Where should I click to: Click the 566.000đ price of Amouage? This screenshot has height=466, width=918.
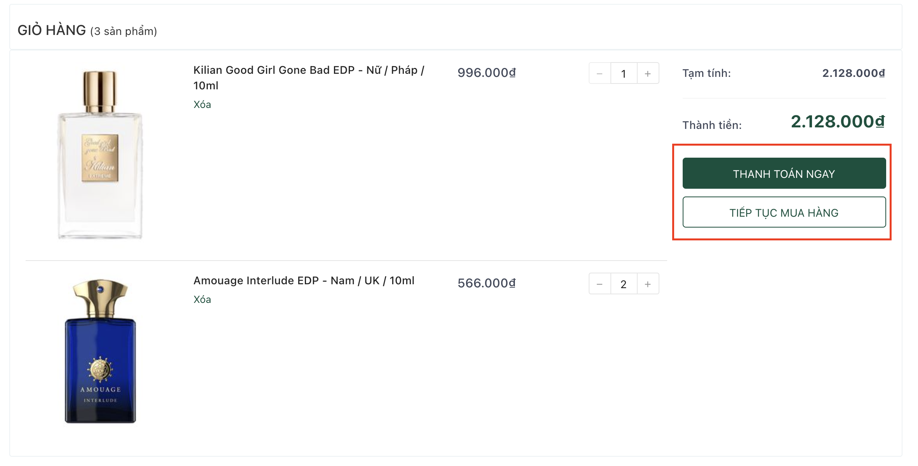click(487, 283)
